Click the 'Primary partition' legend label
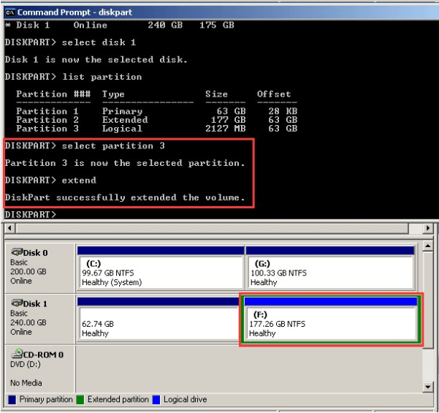This screenshot has height=413, width=439. click(46, 400)
